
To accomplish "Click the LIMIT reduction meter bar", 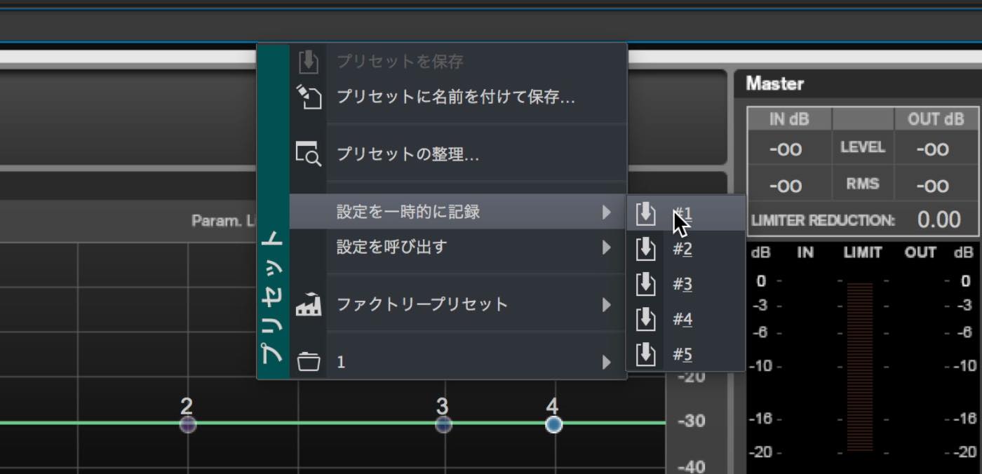I will click(x=860, y=366).
